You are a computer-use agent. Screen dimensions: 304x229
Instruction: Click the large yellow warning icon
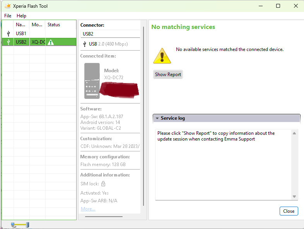(162, 56)
